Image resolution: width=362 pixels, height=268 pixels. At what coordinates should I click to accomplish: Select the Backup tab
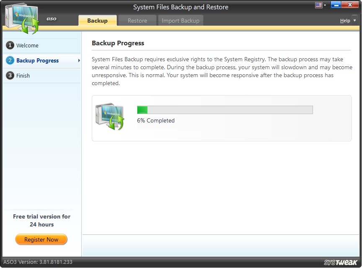97,20
